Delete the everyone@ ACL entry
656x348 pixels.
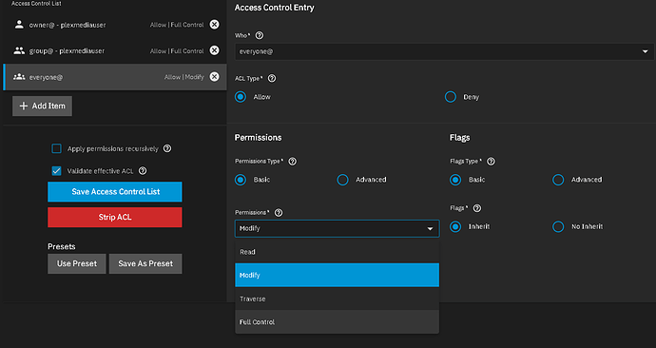pyautogui.click(x=214, y=77)
